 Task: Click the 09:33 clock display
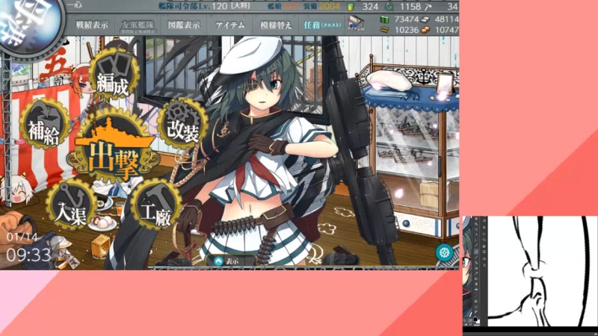pyautogui.click(x=28, y=255)
